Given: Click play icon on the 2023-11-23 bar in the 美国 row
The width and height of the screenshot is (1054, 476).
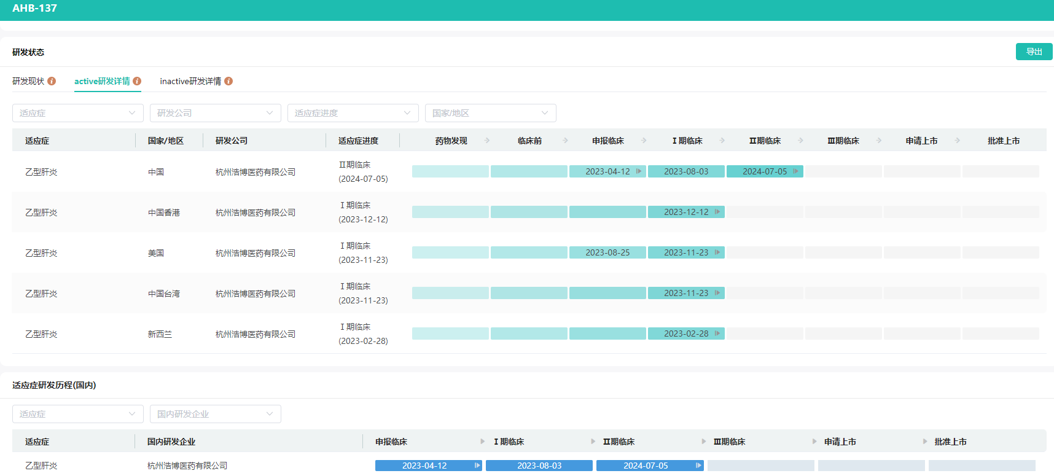Looking at the screenshot, I should pyautogui.click(x=717, y=252).
